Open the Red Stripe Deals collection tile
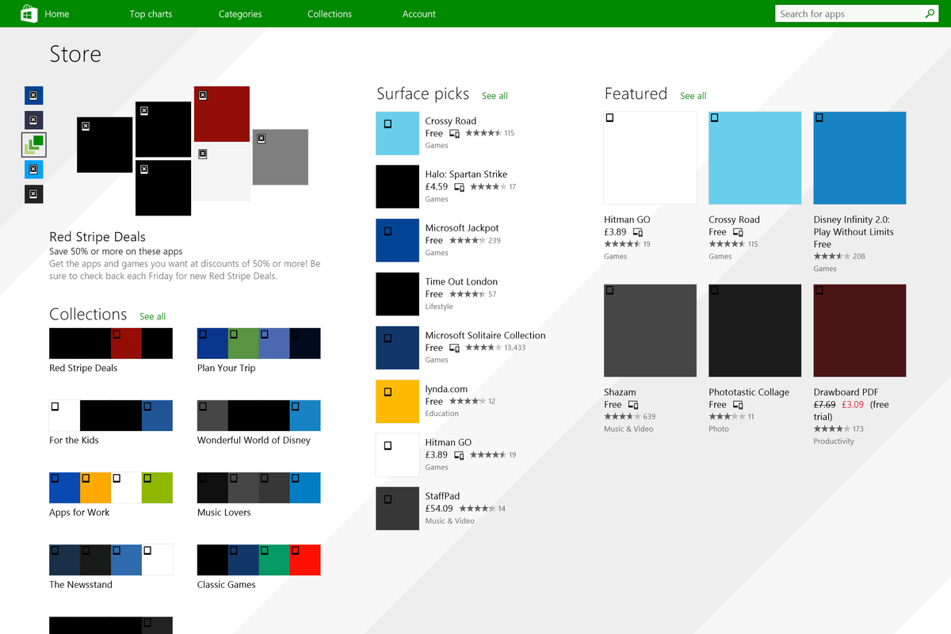The height and width of the screenshot is (634, 951). click(111, 350)
